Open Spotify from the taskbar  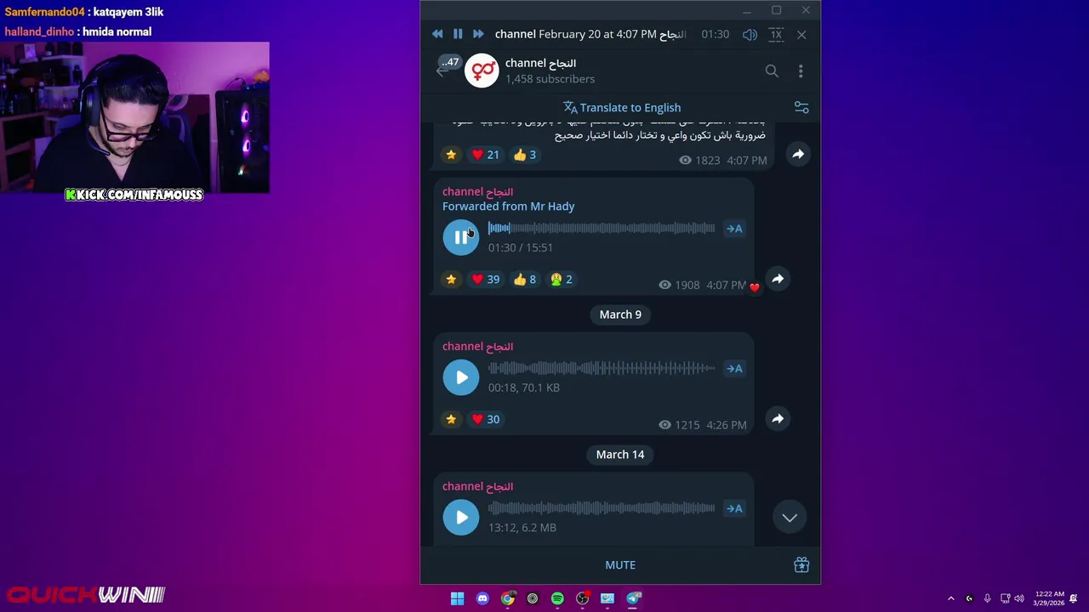coord(557,598)
